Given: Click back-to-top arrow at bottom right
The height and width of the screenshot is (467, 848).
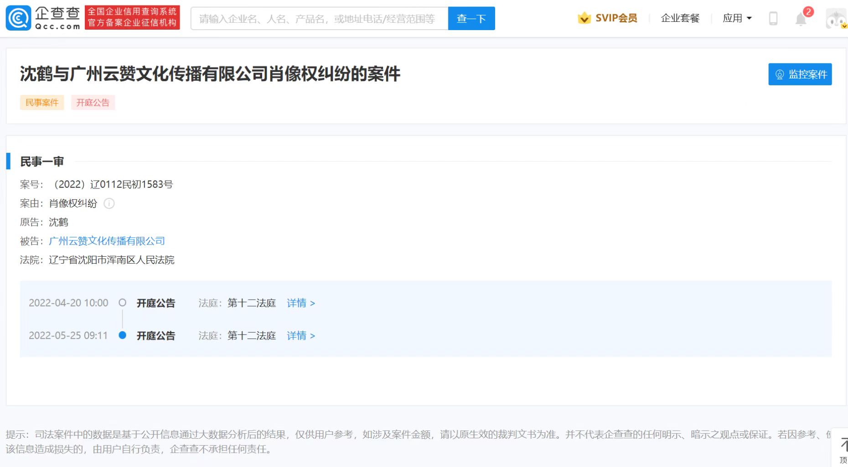Looking at the screenshot, I should pyautogui.click(x=843, y=449).
